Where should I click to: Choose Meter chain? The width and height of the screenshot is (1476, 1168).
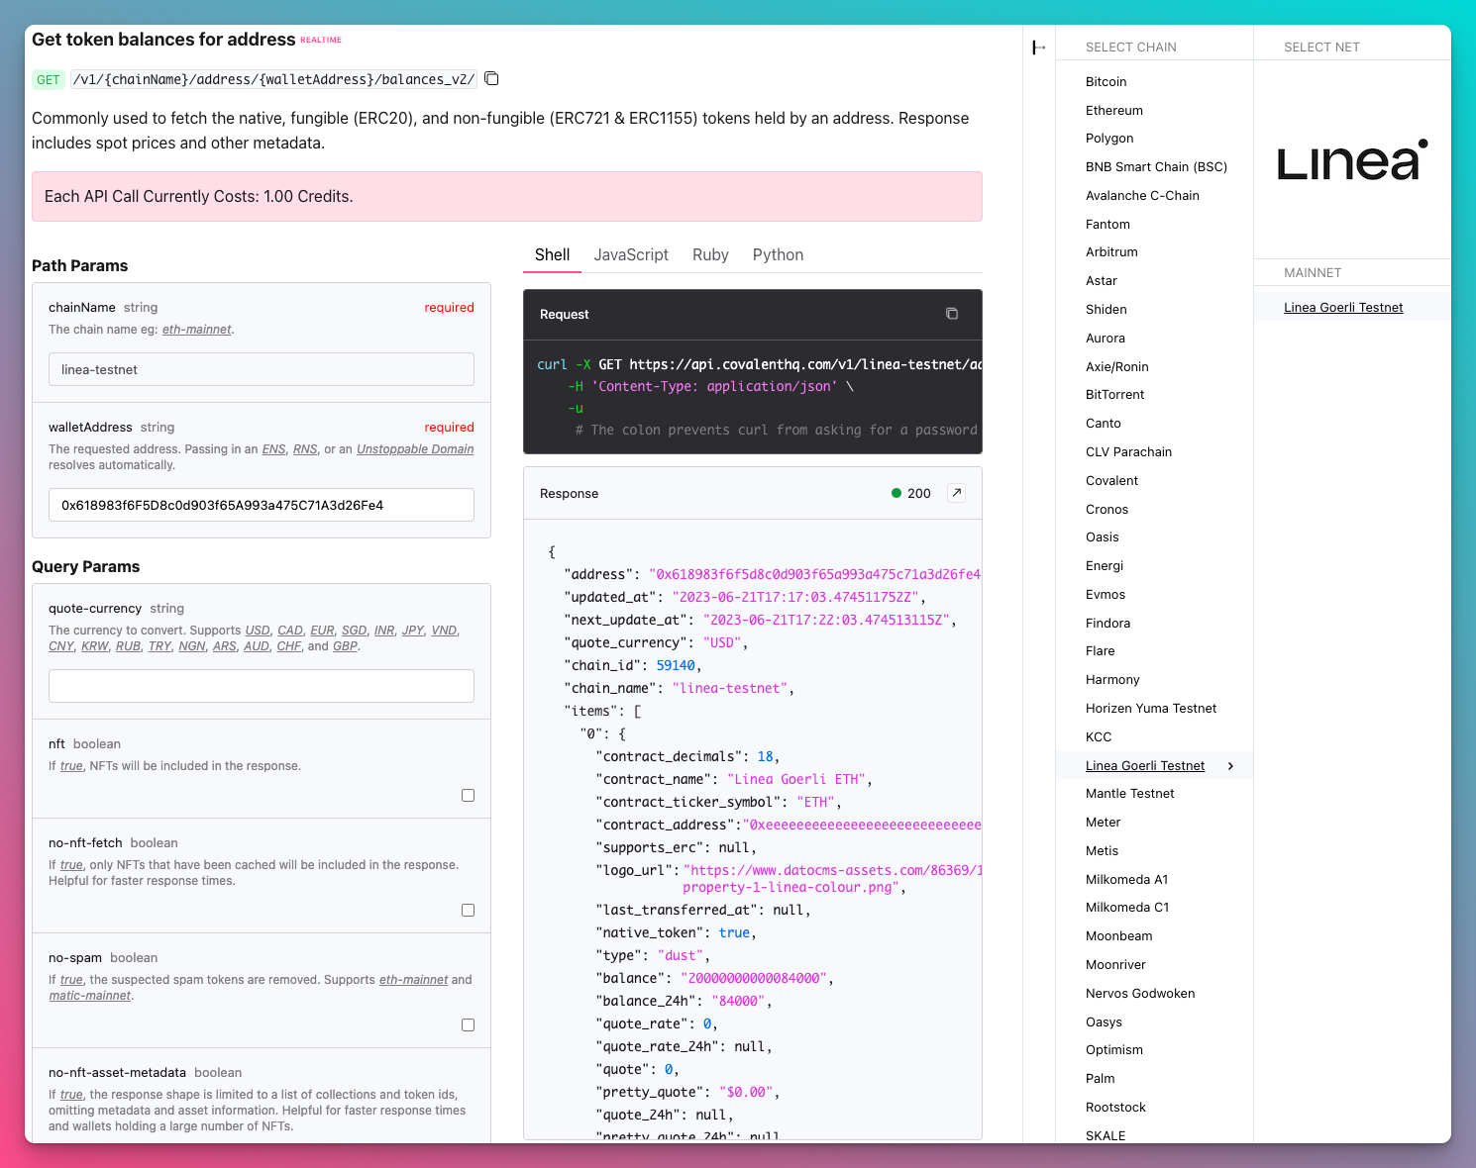[1103, 823]
